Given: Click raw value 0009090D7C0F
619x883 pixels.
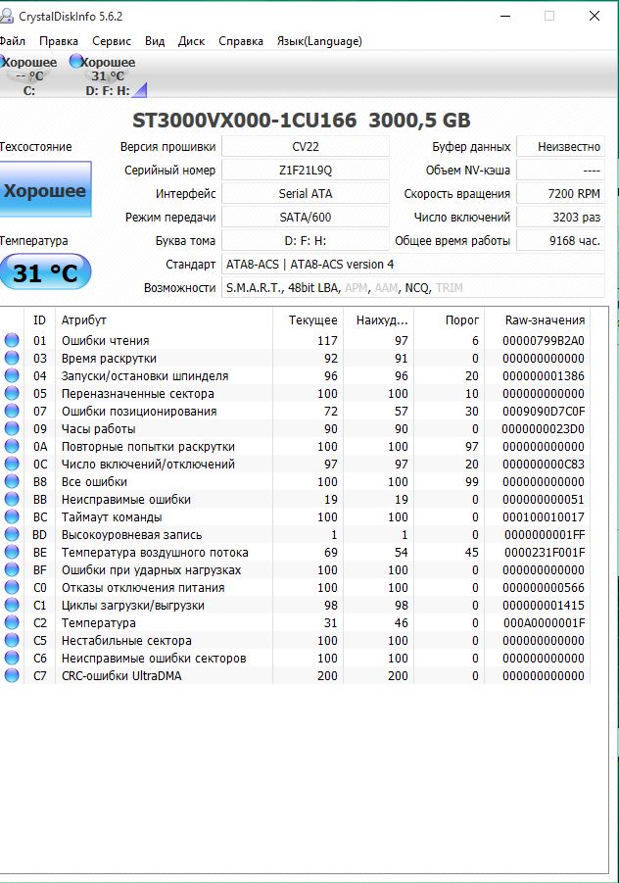Looking at the screenshot, I should click(x=543, y=411).
